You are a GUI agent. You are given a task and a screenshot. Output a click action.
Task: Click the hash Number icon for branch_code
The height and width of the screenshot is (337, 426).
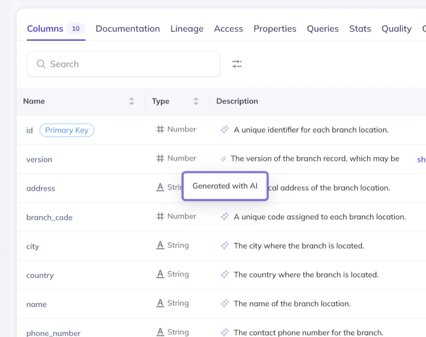click(160, 216)
